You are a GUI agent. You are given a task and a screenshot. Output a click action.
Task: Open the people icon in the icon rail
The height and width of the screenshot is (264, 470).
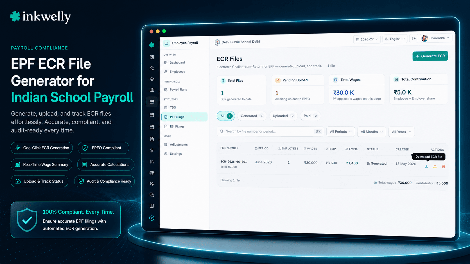click(152, 68)
